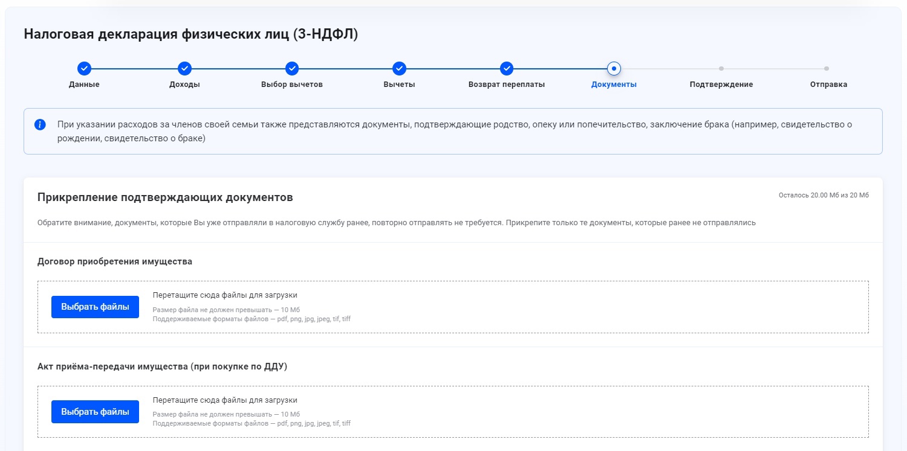Image resolution: width=907 pixels, height=451 pixels.
Task: Click supported formats line under Акт section
Action: (252, 424)
